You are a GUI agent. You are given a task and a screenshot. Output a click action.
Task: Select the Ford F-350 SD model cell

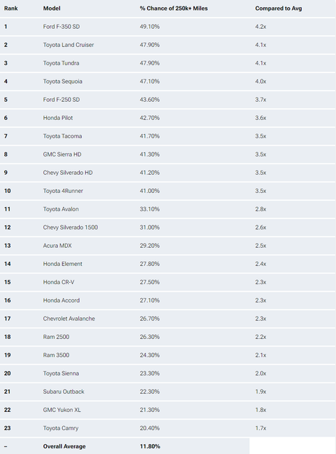click(x=61, y=27)
